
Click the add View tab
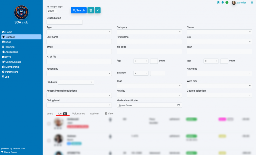click(x=109, y=113)
